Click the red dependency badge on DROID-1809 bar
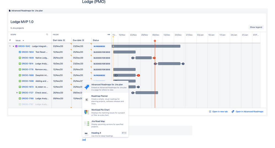Screen dimensions: 275x148 pyautogui.click(x=154, y=58)
